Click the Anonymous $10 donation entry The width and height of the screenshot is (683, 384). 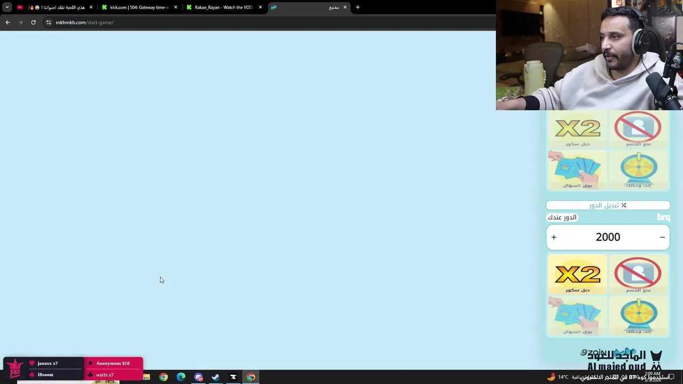coord(113,363)
